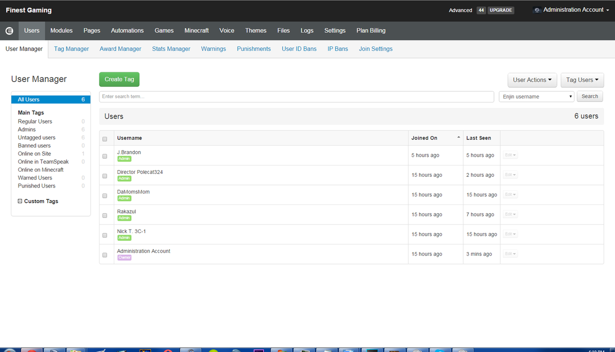Screen dimensions: 615x352
Task: Open the Plan Billing menu
Action: tap(371, 31)
